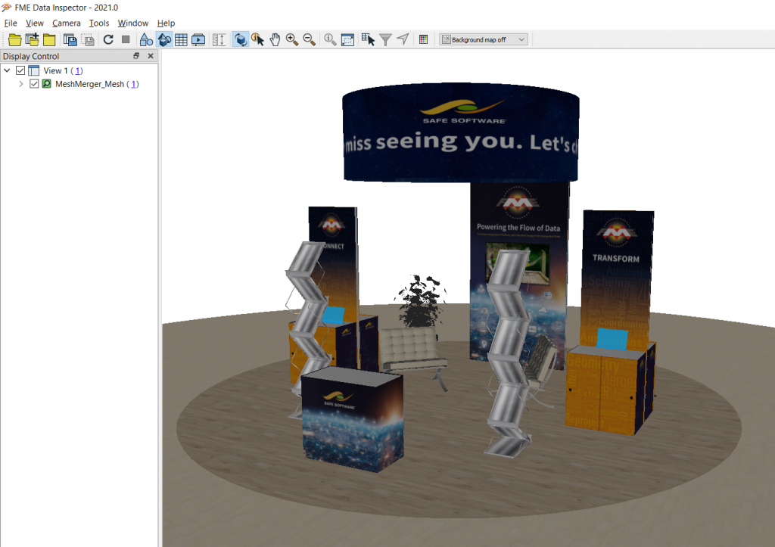Screen dimensions: 775x547
Task: Click the Add Dataset icon with plus
Action: tap(32, 39)
